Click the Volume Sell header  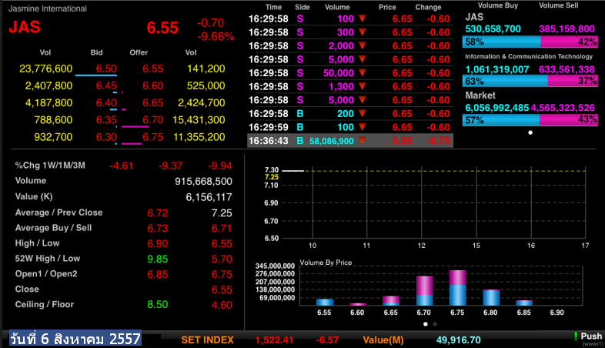558,5
